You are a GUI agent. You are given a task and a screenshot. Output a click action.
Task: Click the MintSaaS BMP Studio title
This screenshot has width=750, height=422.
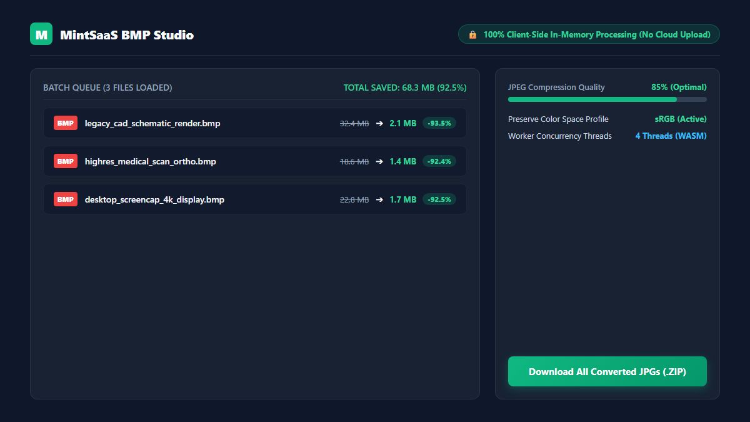coord(127,35)
